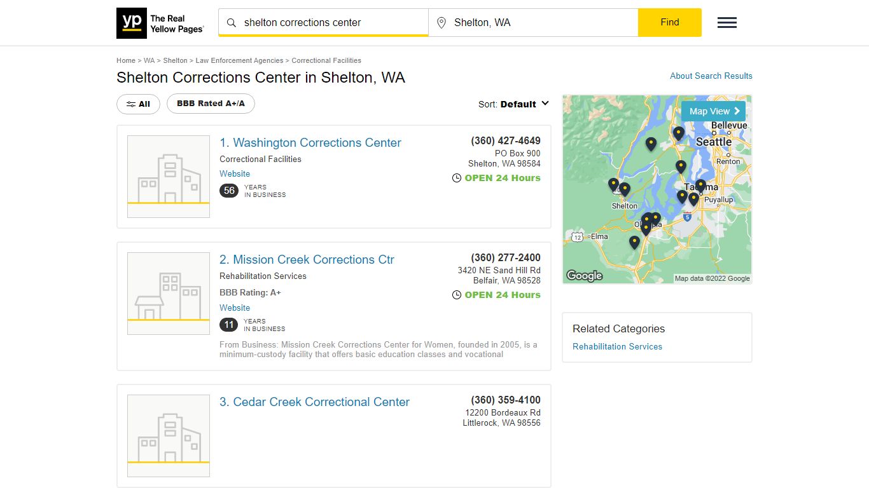Open Website link for Mission Creek Corrections
Image resolution: width=869 pixels, height=488 pixels.
[x=235, y=308]
